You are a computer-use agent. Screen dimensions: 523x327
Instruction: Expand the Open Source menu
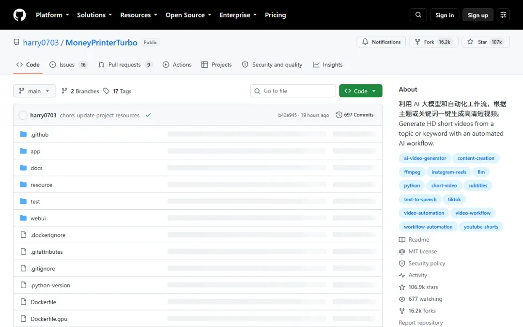point(188,15)
